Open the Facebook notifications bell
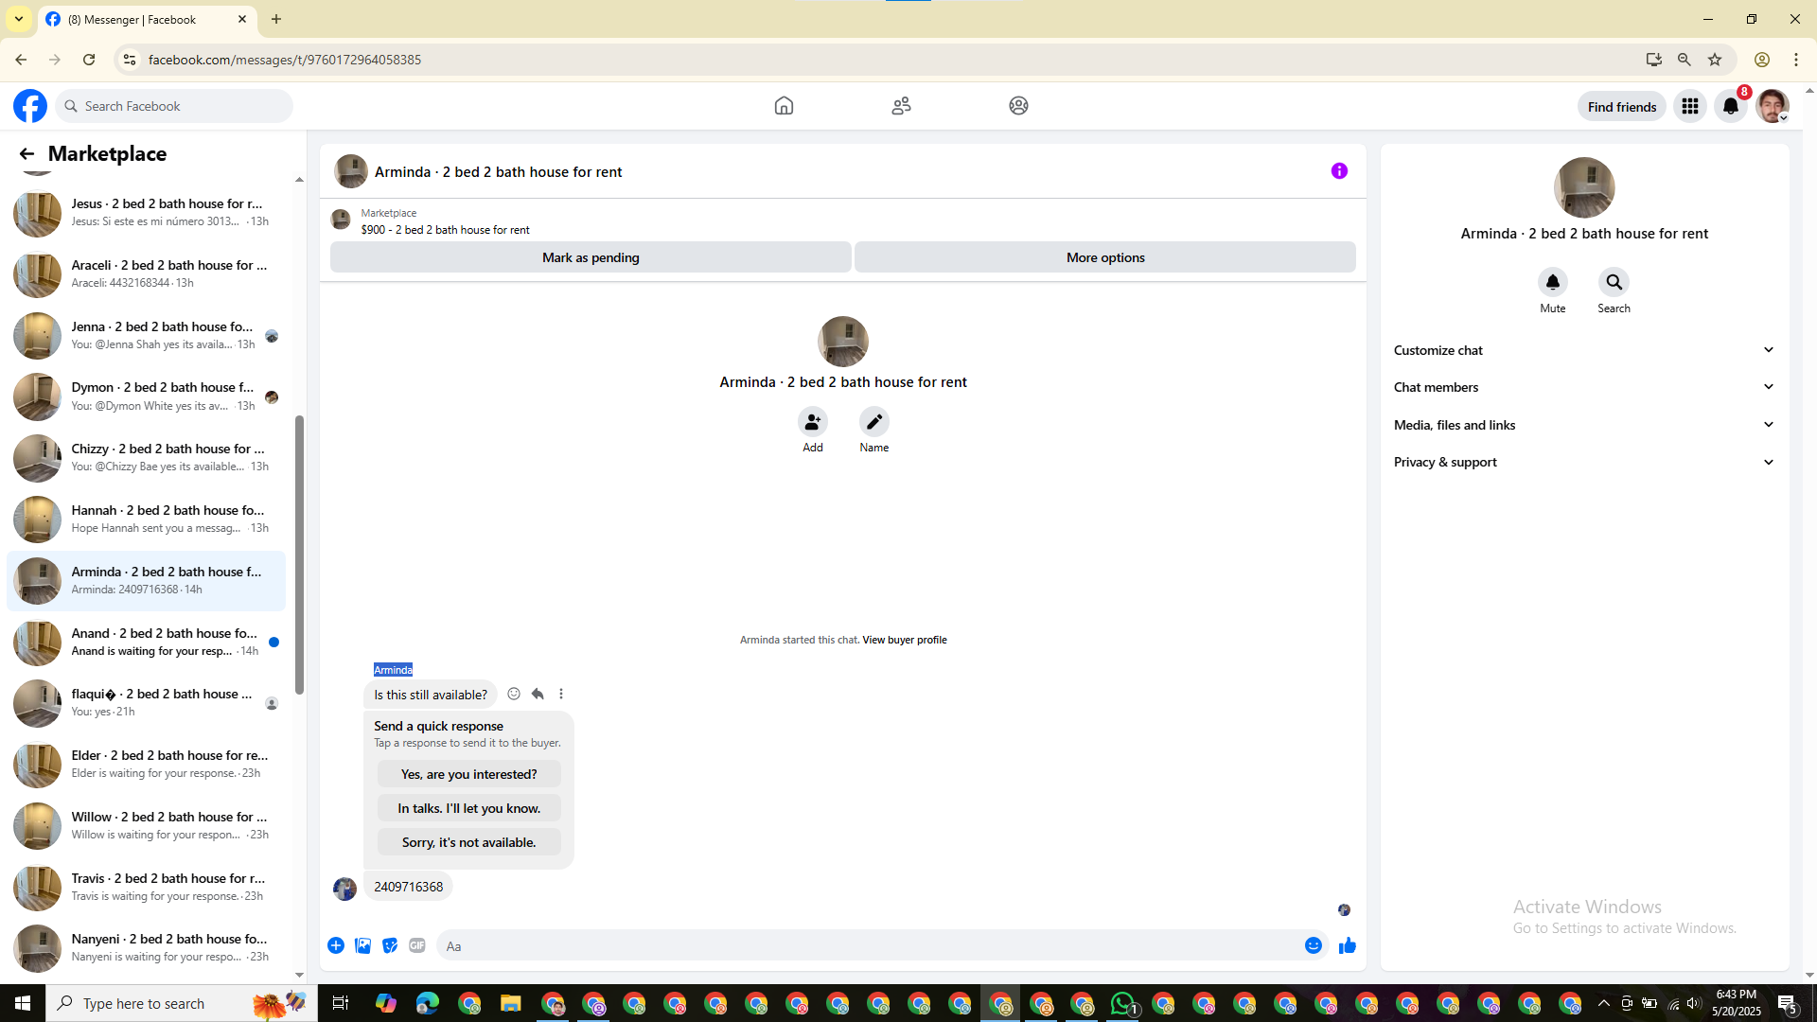The image size is (1817, 1022). click(1730, 106)
